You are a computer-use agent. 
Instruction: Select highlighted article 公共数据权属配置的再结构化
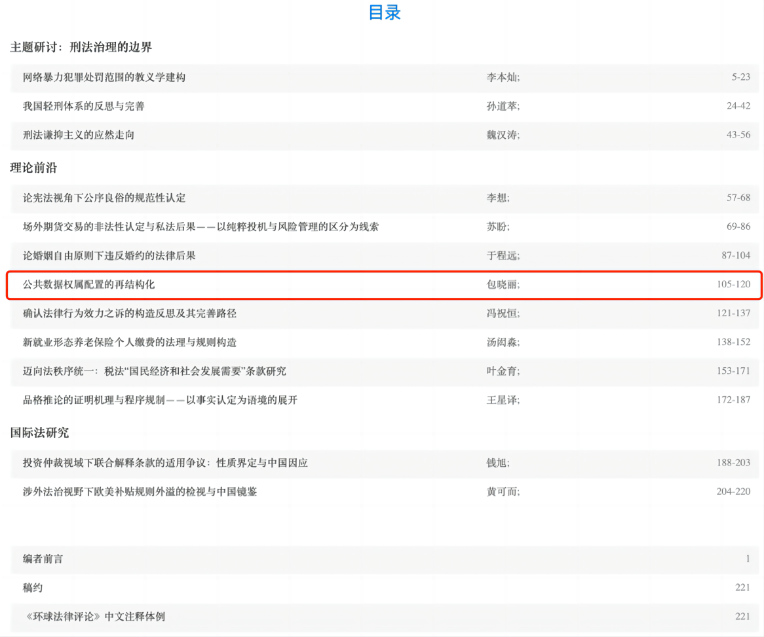[89, 285]
